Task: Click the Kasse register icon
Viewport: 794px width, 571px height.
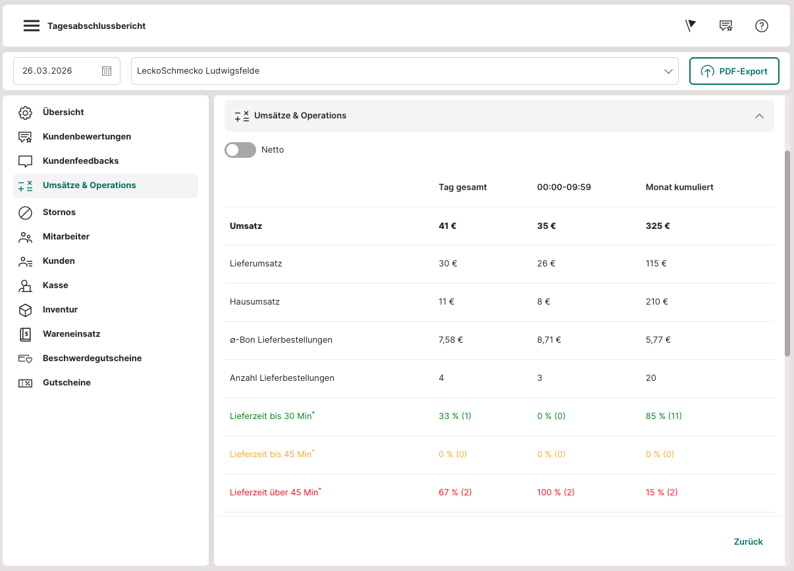Action: [25, 285]
